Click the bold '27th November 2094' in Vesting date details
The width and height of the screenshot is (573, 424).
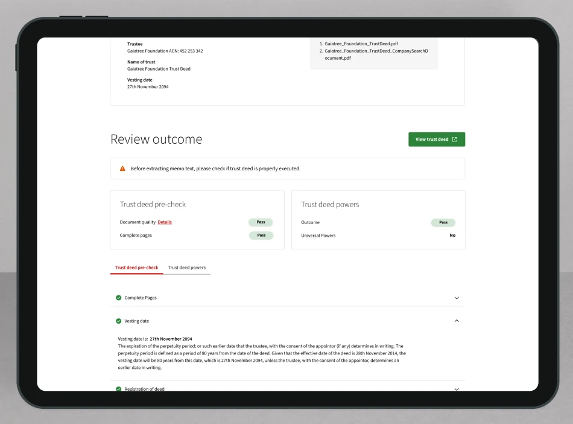[171, 339]
